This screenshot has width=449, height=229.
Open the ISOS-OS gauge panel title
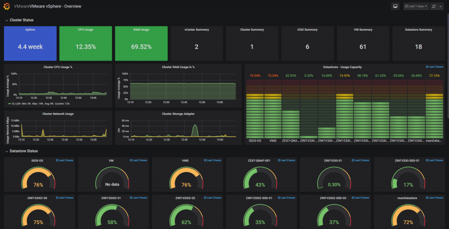pos(37,161)
